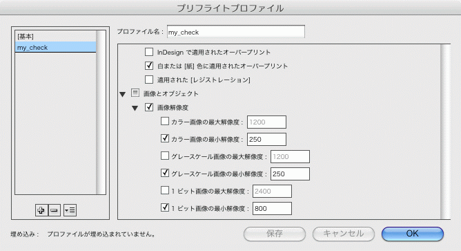Add a new preflight profile with plus icon
Image resolution: width=461 pixels, height=251 pixels.
point(41,210)
